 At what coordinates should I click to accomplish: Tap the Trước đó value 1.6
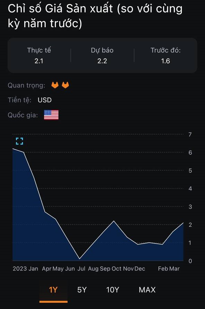tap(165, 61)
